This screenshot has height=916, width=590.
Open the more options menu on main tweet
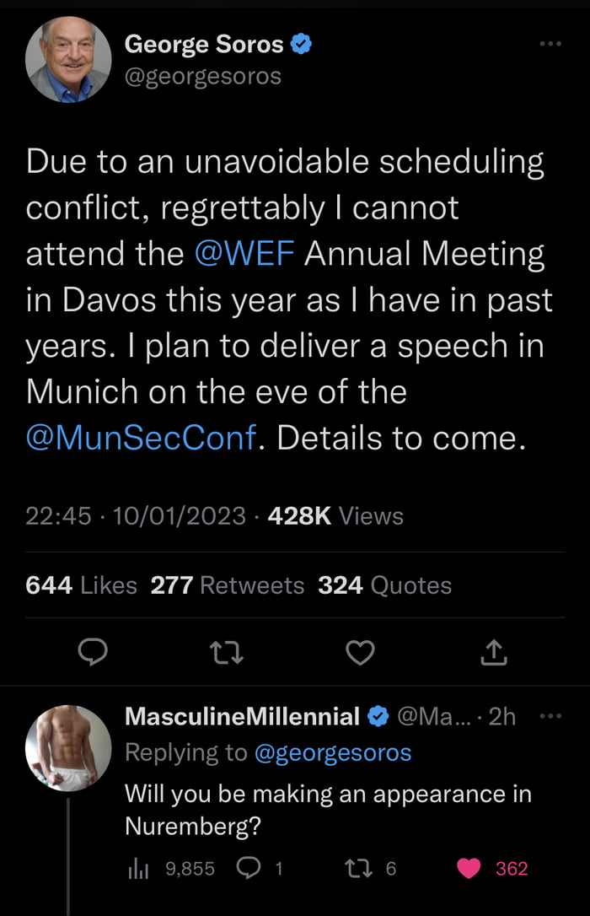click(550, 44)
